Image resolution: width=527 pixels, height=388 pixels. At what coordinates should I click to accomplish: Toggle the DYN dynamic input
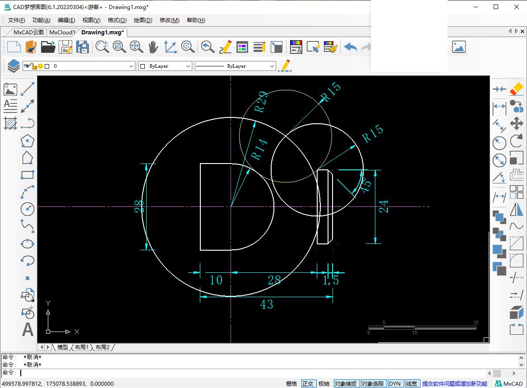coord(395,383)
